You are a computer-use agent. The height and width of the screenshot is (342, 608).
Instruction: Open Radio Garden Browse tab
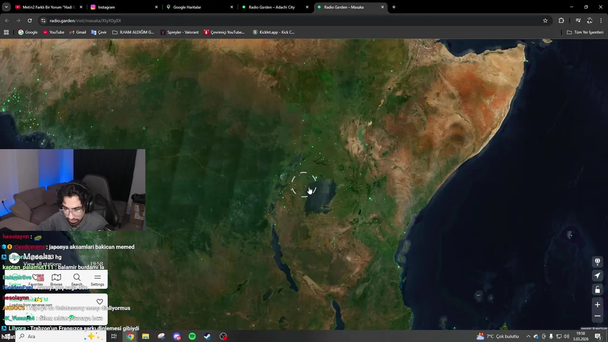[56, 280]
